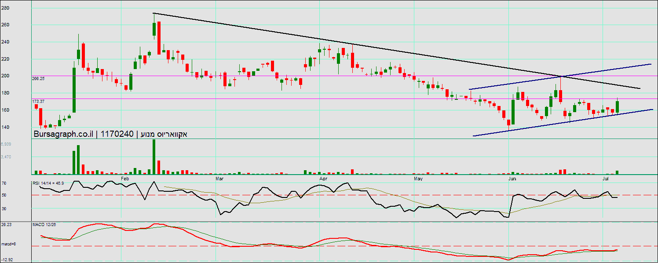Click the 6,939 volume scale label
This screenshot has height=263, width=658.
click(6, 144)
